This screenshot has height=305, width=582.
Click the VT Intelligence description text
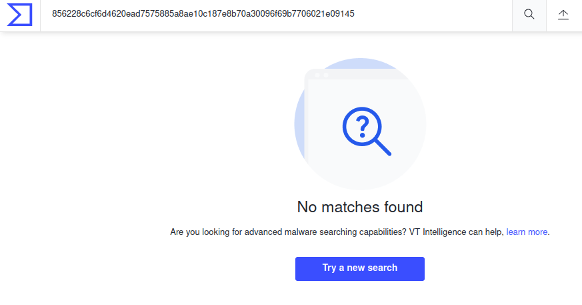337,232
